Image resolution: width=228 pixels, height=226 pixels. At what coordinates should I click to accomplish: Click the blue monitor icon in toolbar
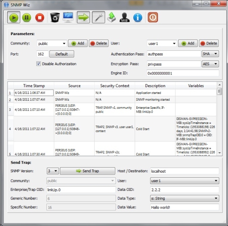[x=68, y=17]
